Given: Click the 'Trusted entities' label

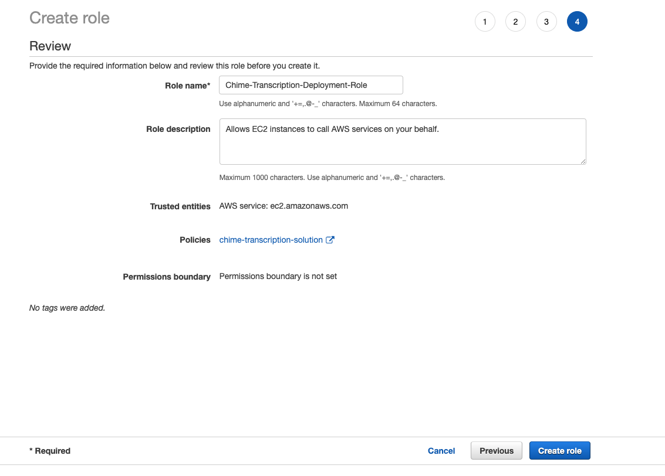Looking at the screenshot, I should point(180,206).
